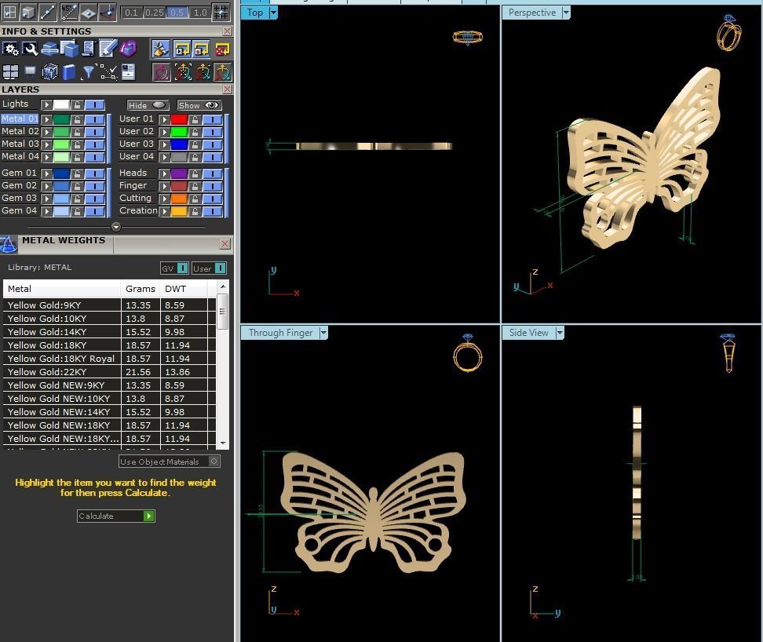Toggle lock on Gem 01 layer
This screenshot has width=763, height=642.
pyautogui.click(x=77, y=173)
